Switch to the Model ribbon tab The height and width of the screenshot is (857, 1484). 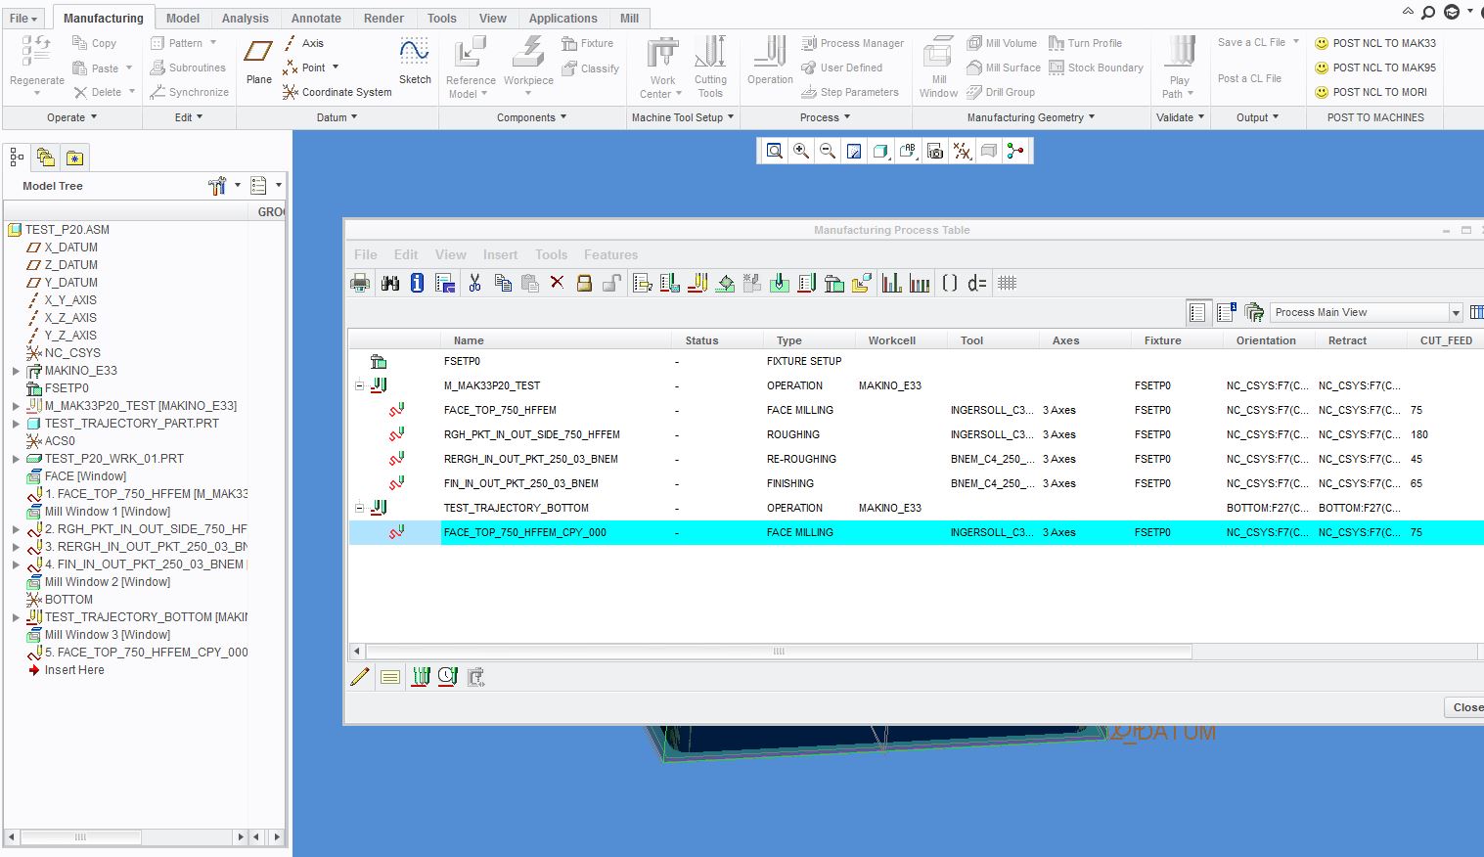(183, 18)
